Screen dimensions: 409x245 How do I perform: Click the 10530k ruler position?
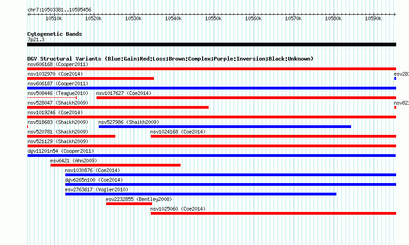coord(133,18)
